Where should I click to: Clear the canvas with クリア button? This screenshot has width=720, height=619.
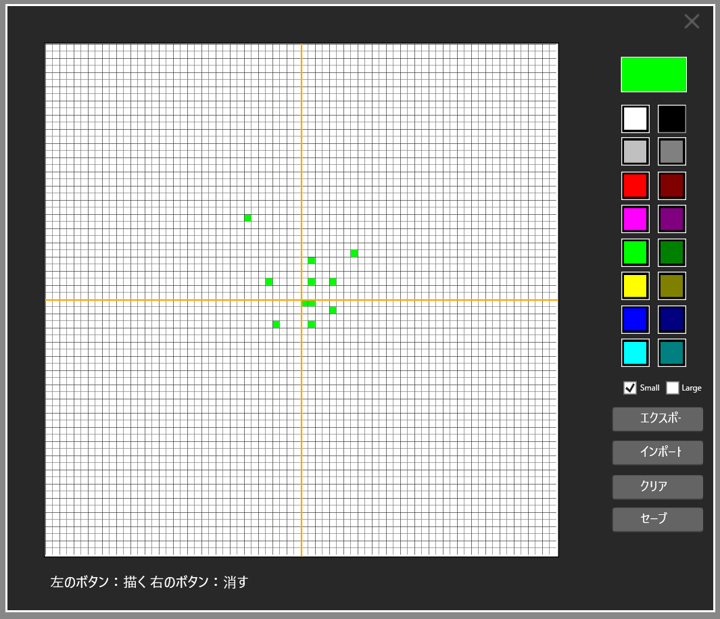click(x=658, y=487)
